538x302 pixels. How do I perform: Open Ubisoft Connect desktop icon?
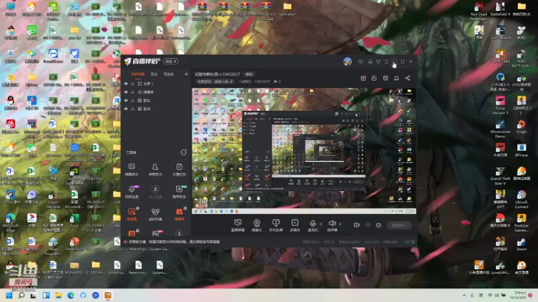[521, 199]
